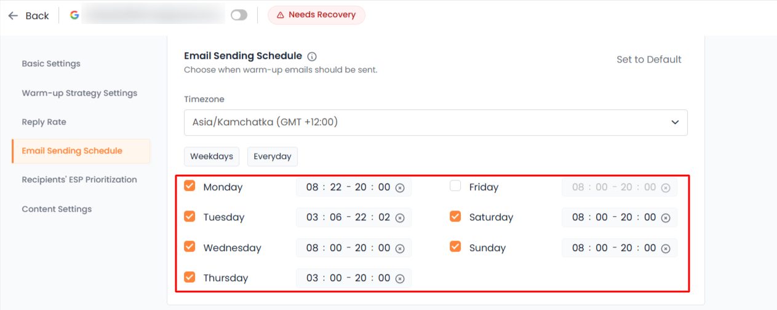Click the Google account logo icon
777x310 pixels.
coord(74,15)
